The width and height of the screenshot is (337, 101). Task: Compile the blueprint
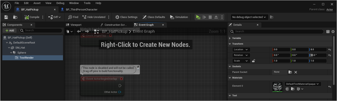(32, 17)
